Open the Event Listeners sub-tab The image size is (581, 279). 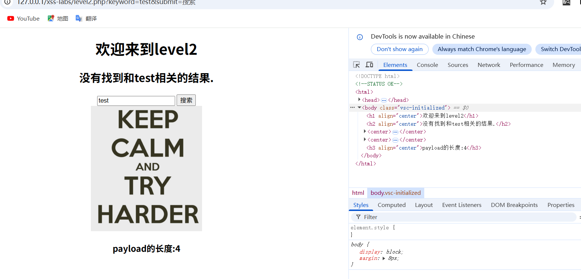coord(461,205)
